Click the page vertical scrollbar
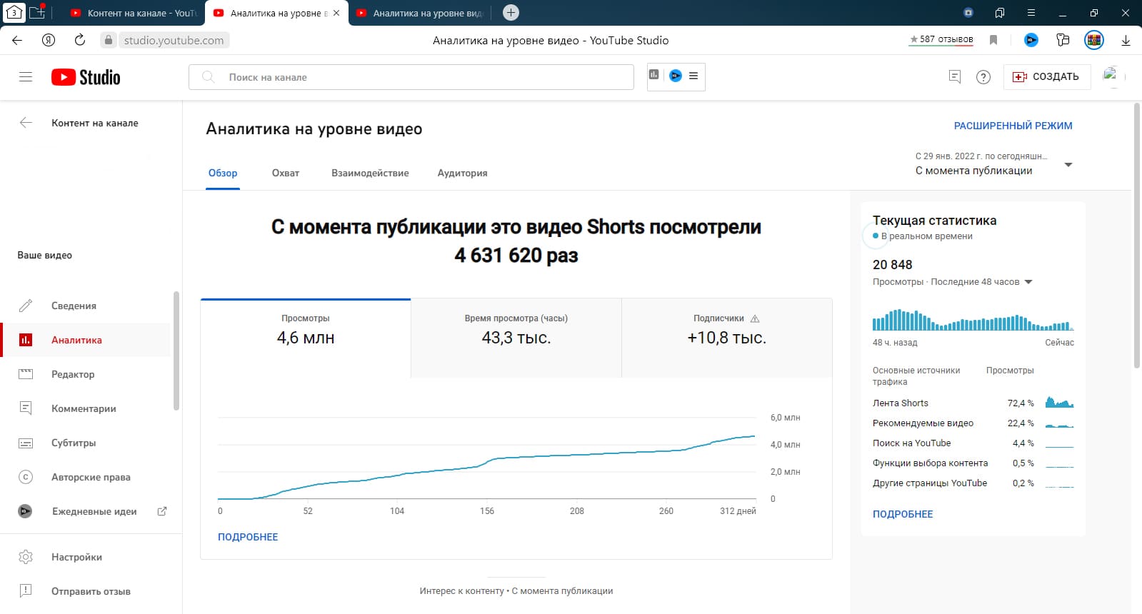 1136,236
